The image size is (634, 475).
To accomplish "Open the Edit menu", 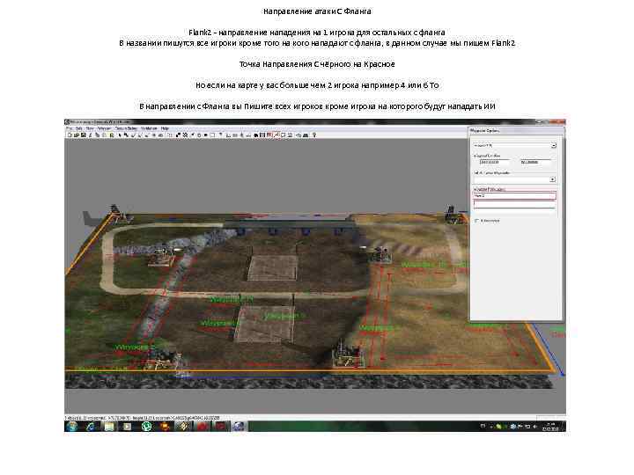I will coord(79,128).
